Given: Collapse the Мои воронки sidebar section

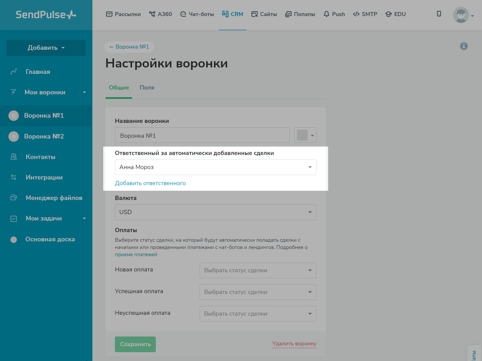Looking at the screenshot, I should pyautogui.click(x=84, y=92).
